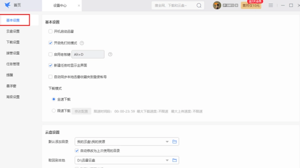Click help icon beside Alt+D hotkey field
The image size is (300, 168).
tap(110, 54)
